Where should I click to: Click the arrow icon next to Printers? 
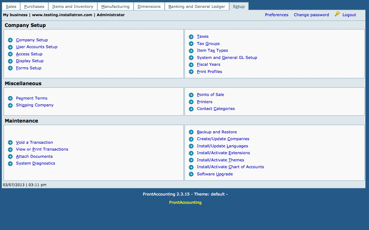tap(191, 102)
